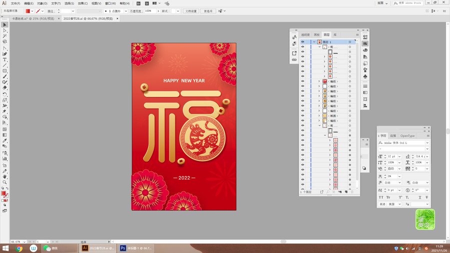This screenshot has height=253, width=450.
Task: Switch to 卡通老虎.ai document tab
Action: tap(33, 18)
